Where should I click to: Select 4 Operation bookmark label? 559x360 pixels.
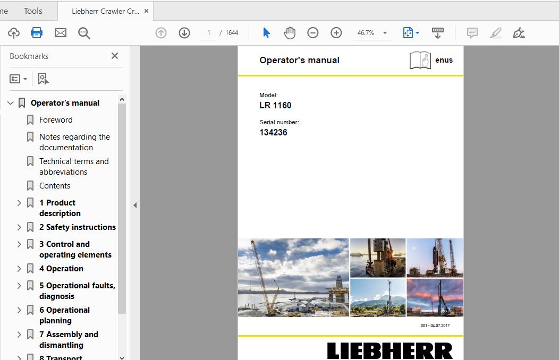pos(61,269)
